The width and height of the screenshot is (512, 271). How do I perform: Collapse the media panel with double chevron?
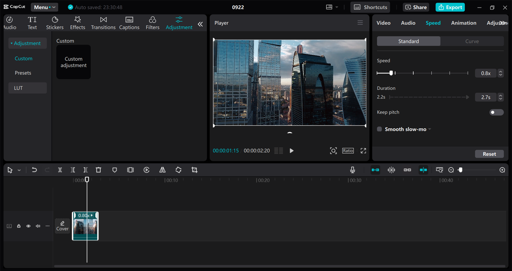[x=200, y=24]
